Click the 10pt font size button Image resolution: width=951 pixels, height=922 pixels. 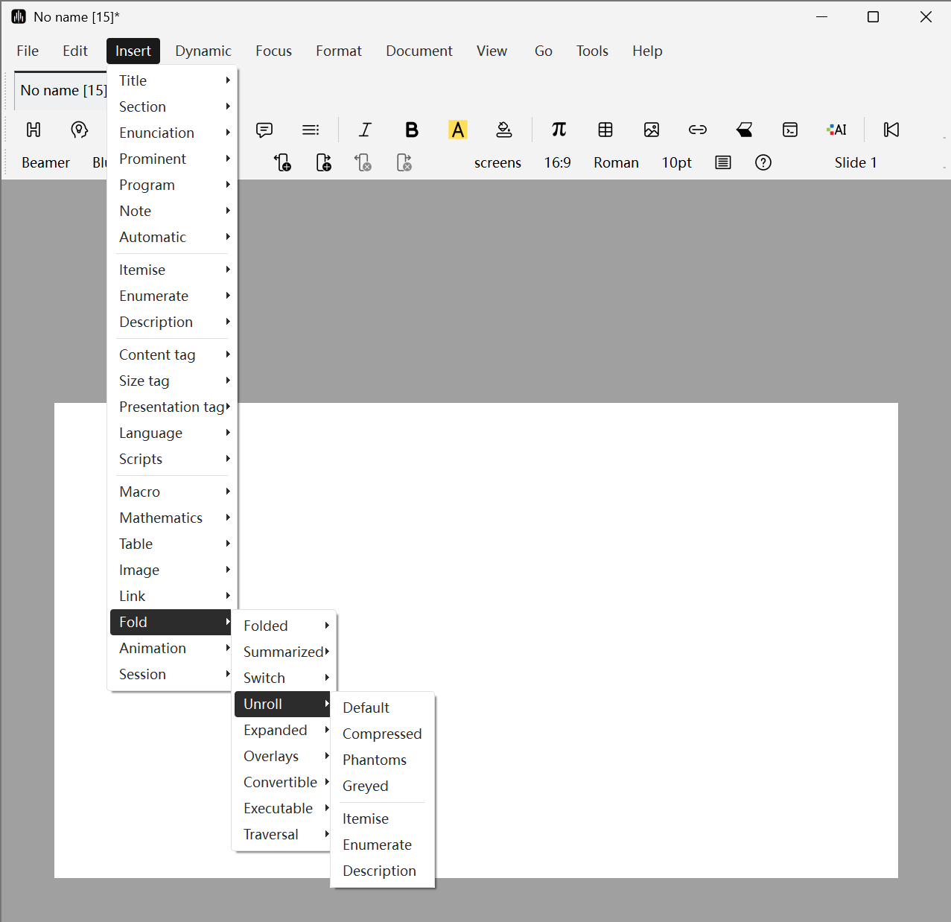tap(676, 162)
